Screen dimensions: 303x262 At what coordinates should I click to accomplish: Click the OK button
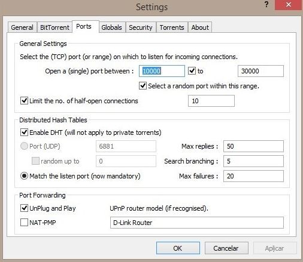[x=178, y=248]
